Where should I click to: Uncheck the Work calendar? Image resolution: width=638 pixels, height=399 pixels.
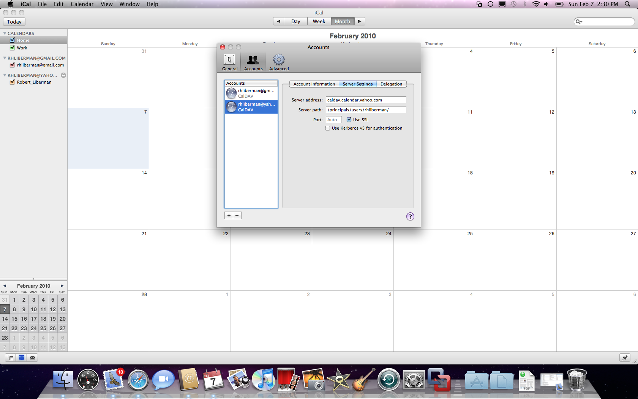(x=12, y=47)
